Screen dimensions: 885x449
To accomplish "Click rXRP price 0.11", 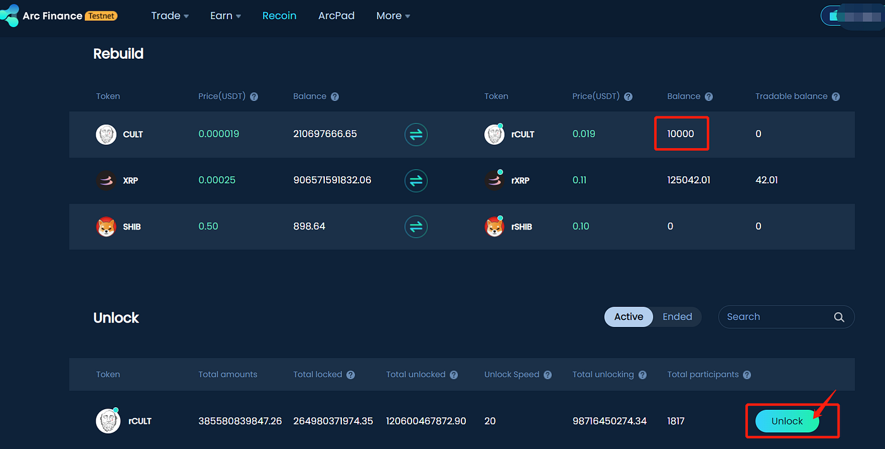I will click(580, 180).
